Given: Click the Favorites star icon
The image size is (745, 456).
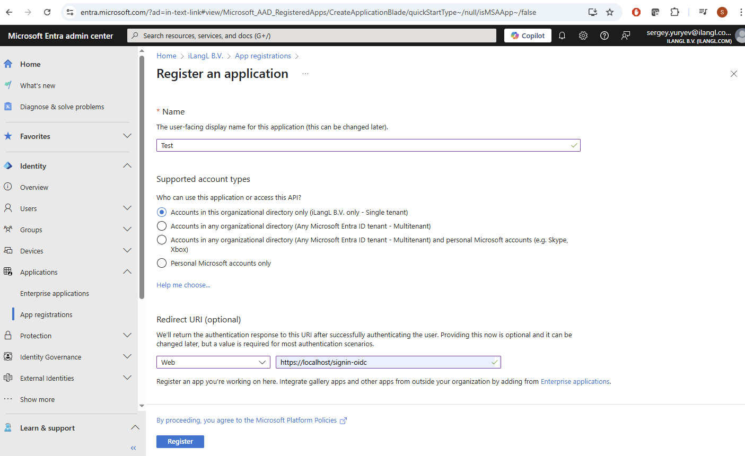Looking at the screenshot, I should point(8,136).
